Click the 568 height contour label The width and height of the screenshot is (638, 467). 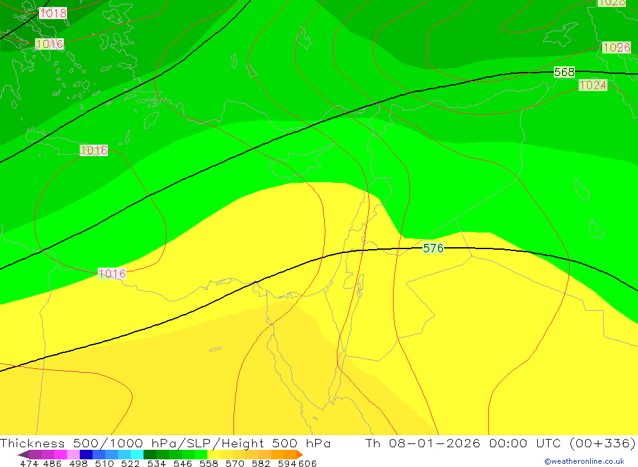click(x=565, y=73)
